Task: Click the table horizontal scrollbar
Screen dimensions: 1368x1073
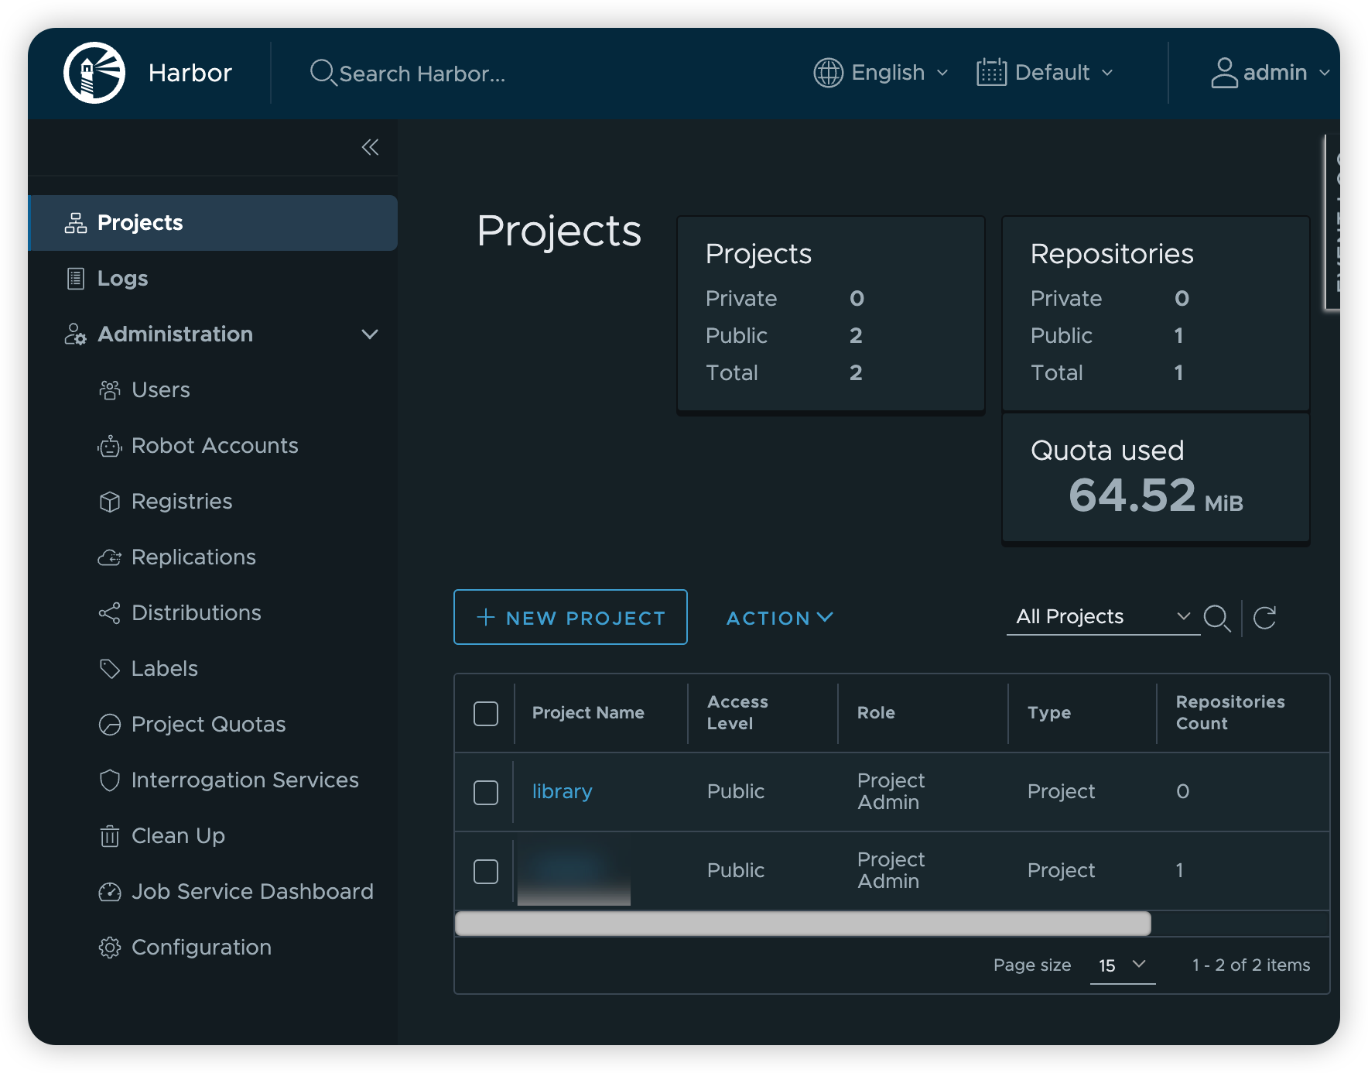Action: click(x=803, y=924)
